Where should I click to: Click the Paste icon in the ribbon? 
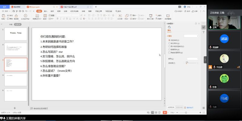click(x=3, y=16)
